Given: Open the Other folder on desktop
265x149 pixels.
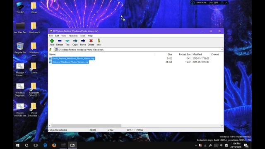Looking at the screenshot, I should coord(34,7).
